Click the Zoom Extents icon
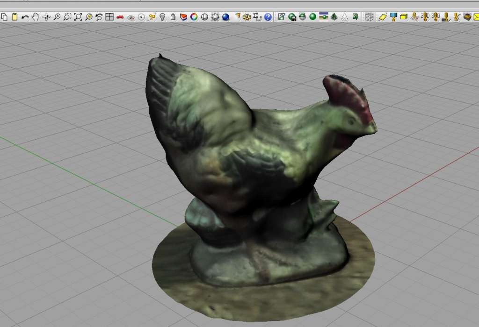 pos(78,17)
